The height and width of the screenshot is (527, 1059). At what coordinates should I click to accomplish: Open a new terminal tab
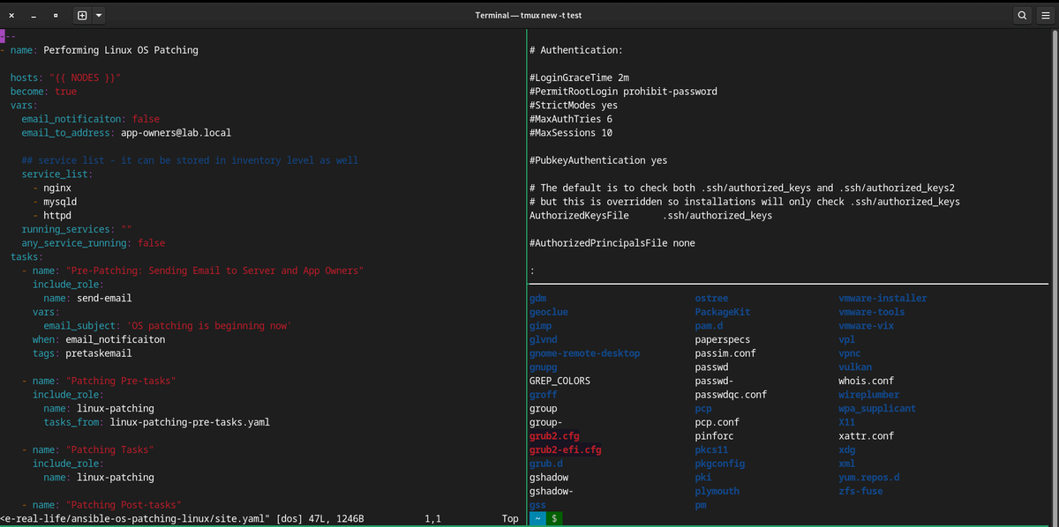pyautogui.click(x=82, y=15)
